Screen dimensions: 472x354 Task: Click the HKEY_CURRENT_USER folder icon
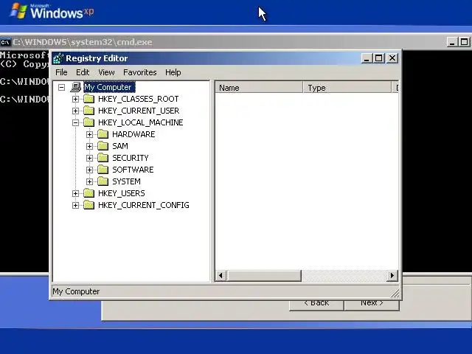point(89,111)
